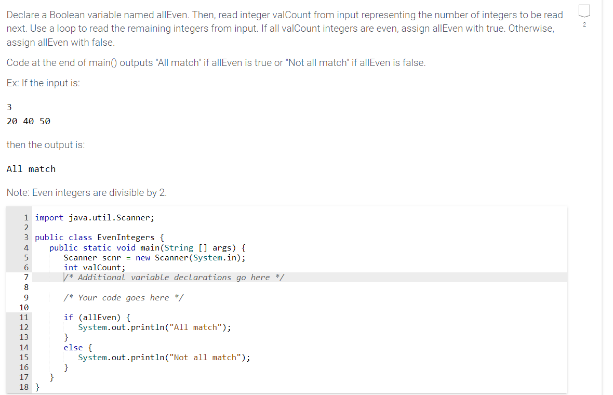Select the EvenIntegers class declaration line
This screenshot has height=395, width=613.
(x=99, y=237)
